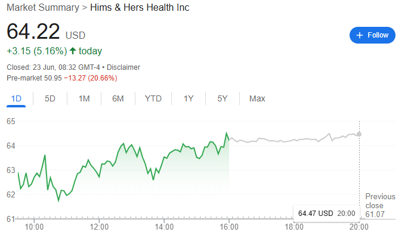The width and height of the screenshot is (411, 238).
Task: Click the 12:00 time axis label
Action: point(99,227)
